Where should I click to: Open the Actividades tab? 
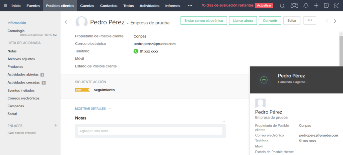coord(149,6)
